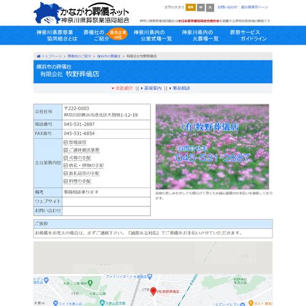306x306 pixels.
Task: Toggle the 供花・供物の手配 checkbox
Action: (65, 166)
